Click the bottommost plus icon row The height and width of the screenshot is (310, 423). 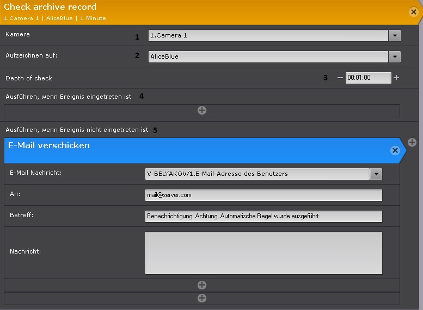coord(202,298)
